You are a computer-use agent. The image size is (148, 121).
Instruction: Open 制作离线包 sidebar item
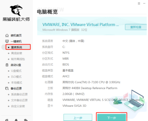pyautogui.click(x=18, y=59)
